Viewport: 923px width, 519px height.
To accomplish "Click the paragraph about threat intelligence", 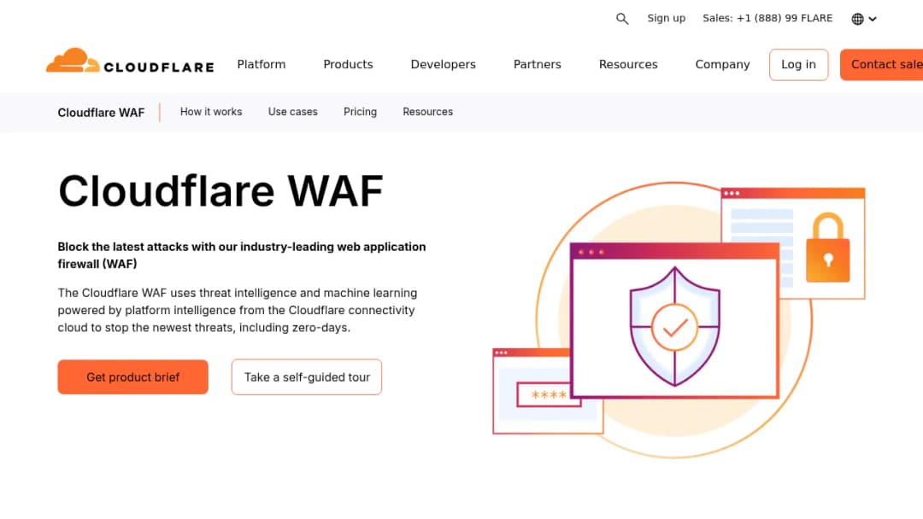I will (238, 310).
